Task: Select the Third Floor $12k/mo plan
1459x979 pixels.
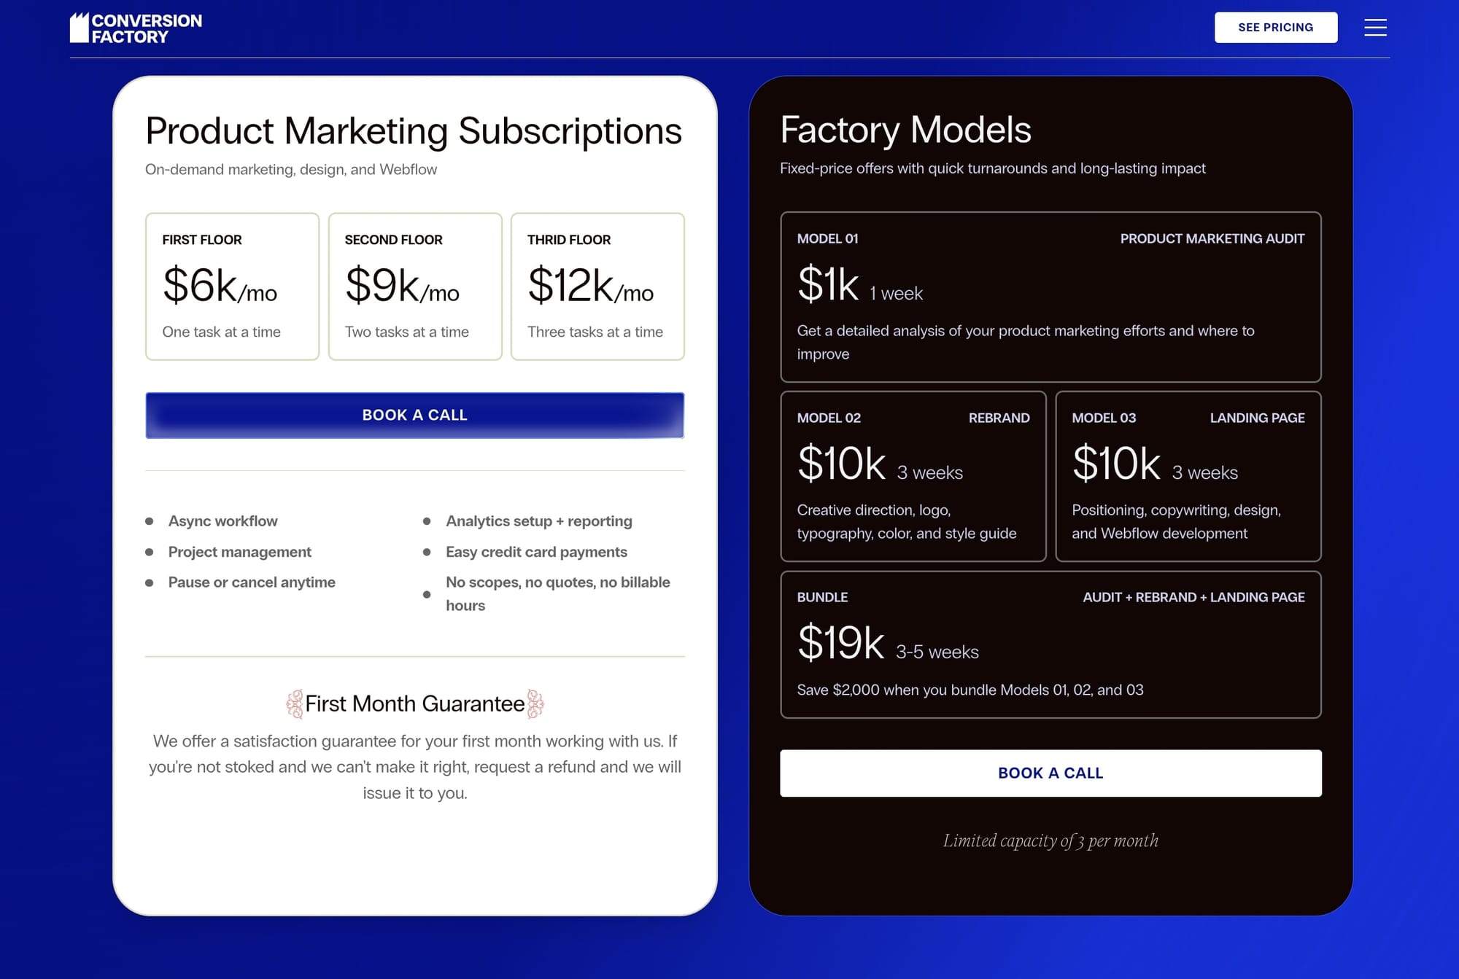Action: click(597, 285)
